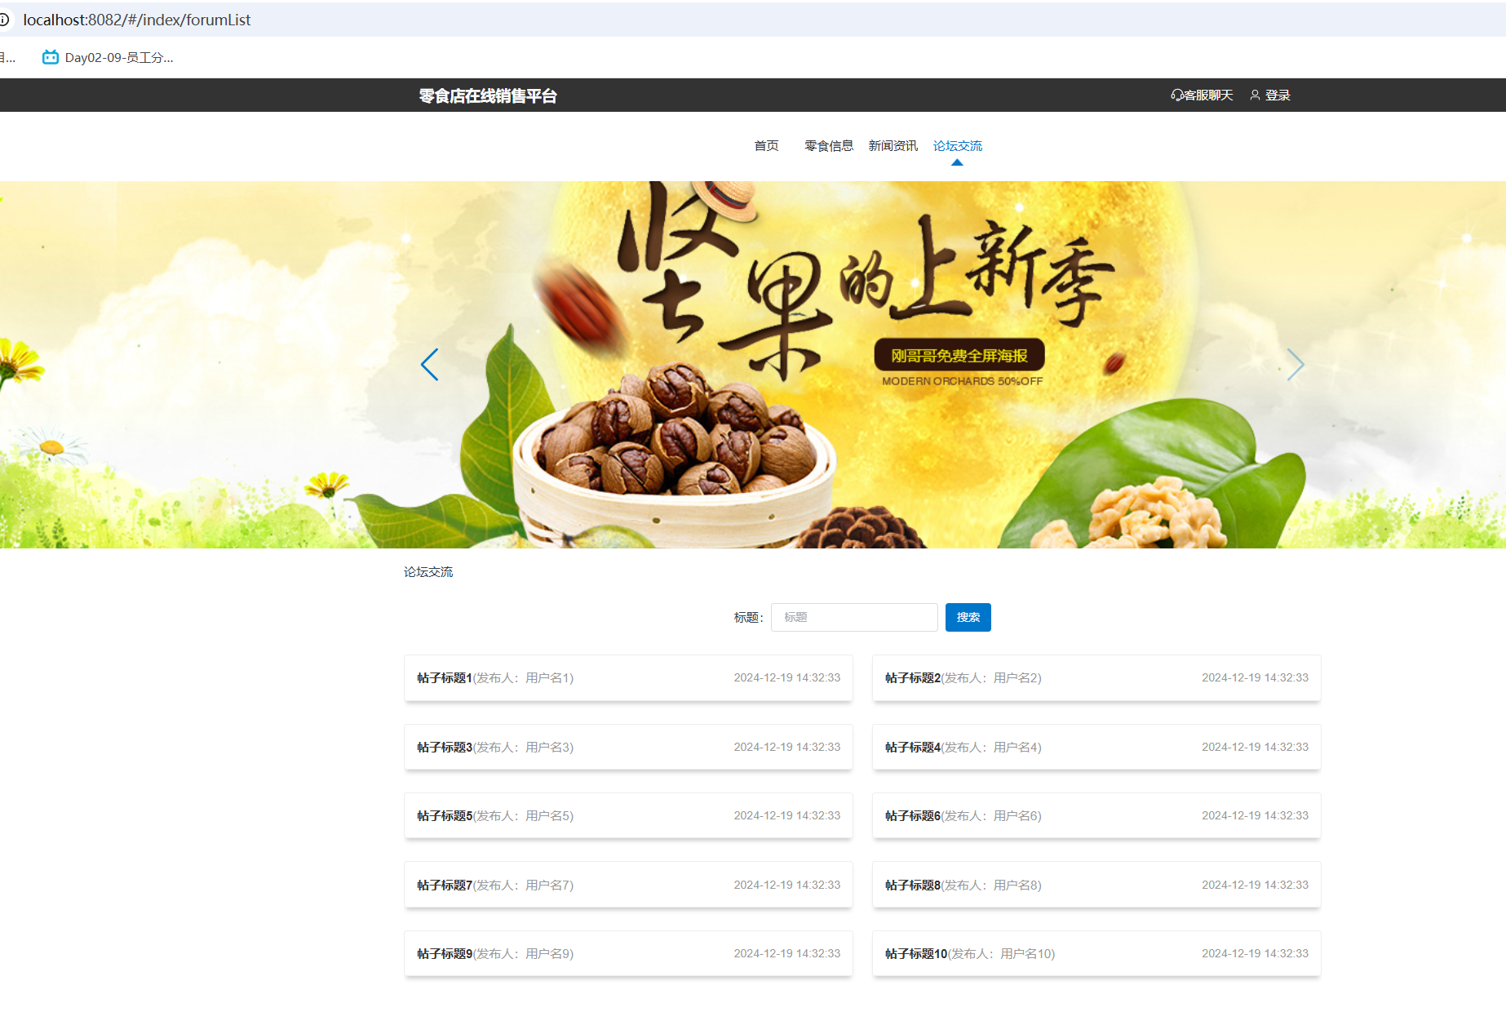The image size is (1506, 1012).
Task: Go to the 首页 home tab
Action: pos(766,146)
